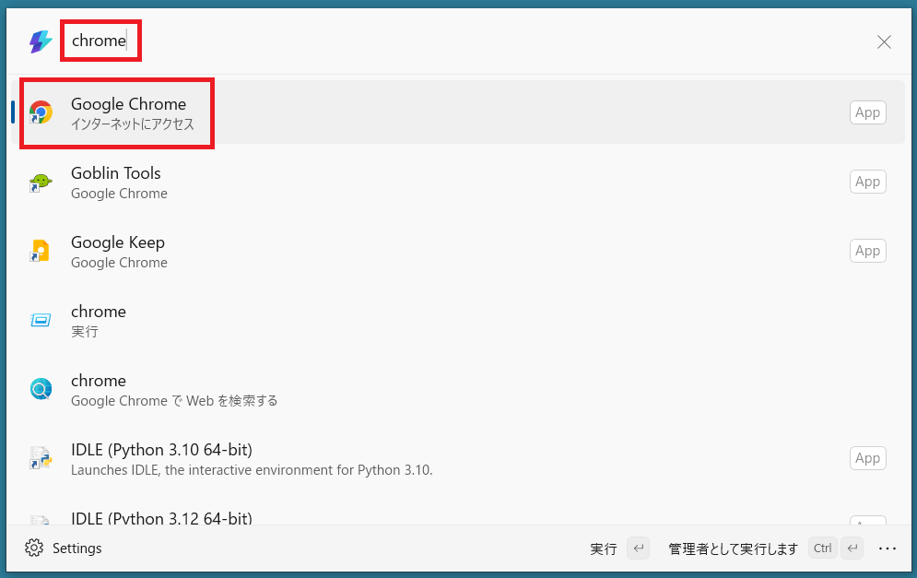Click the PowerToys Run lightning bolt logo

pyautogui.click(x=41, y=41)
